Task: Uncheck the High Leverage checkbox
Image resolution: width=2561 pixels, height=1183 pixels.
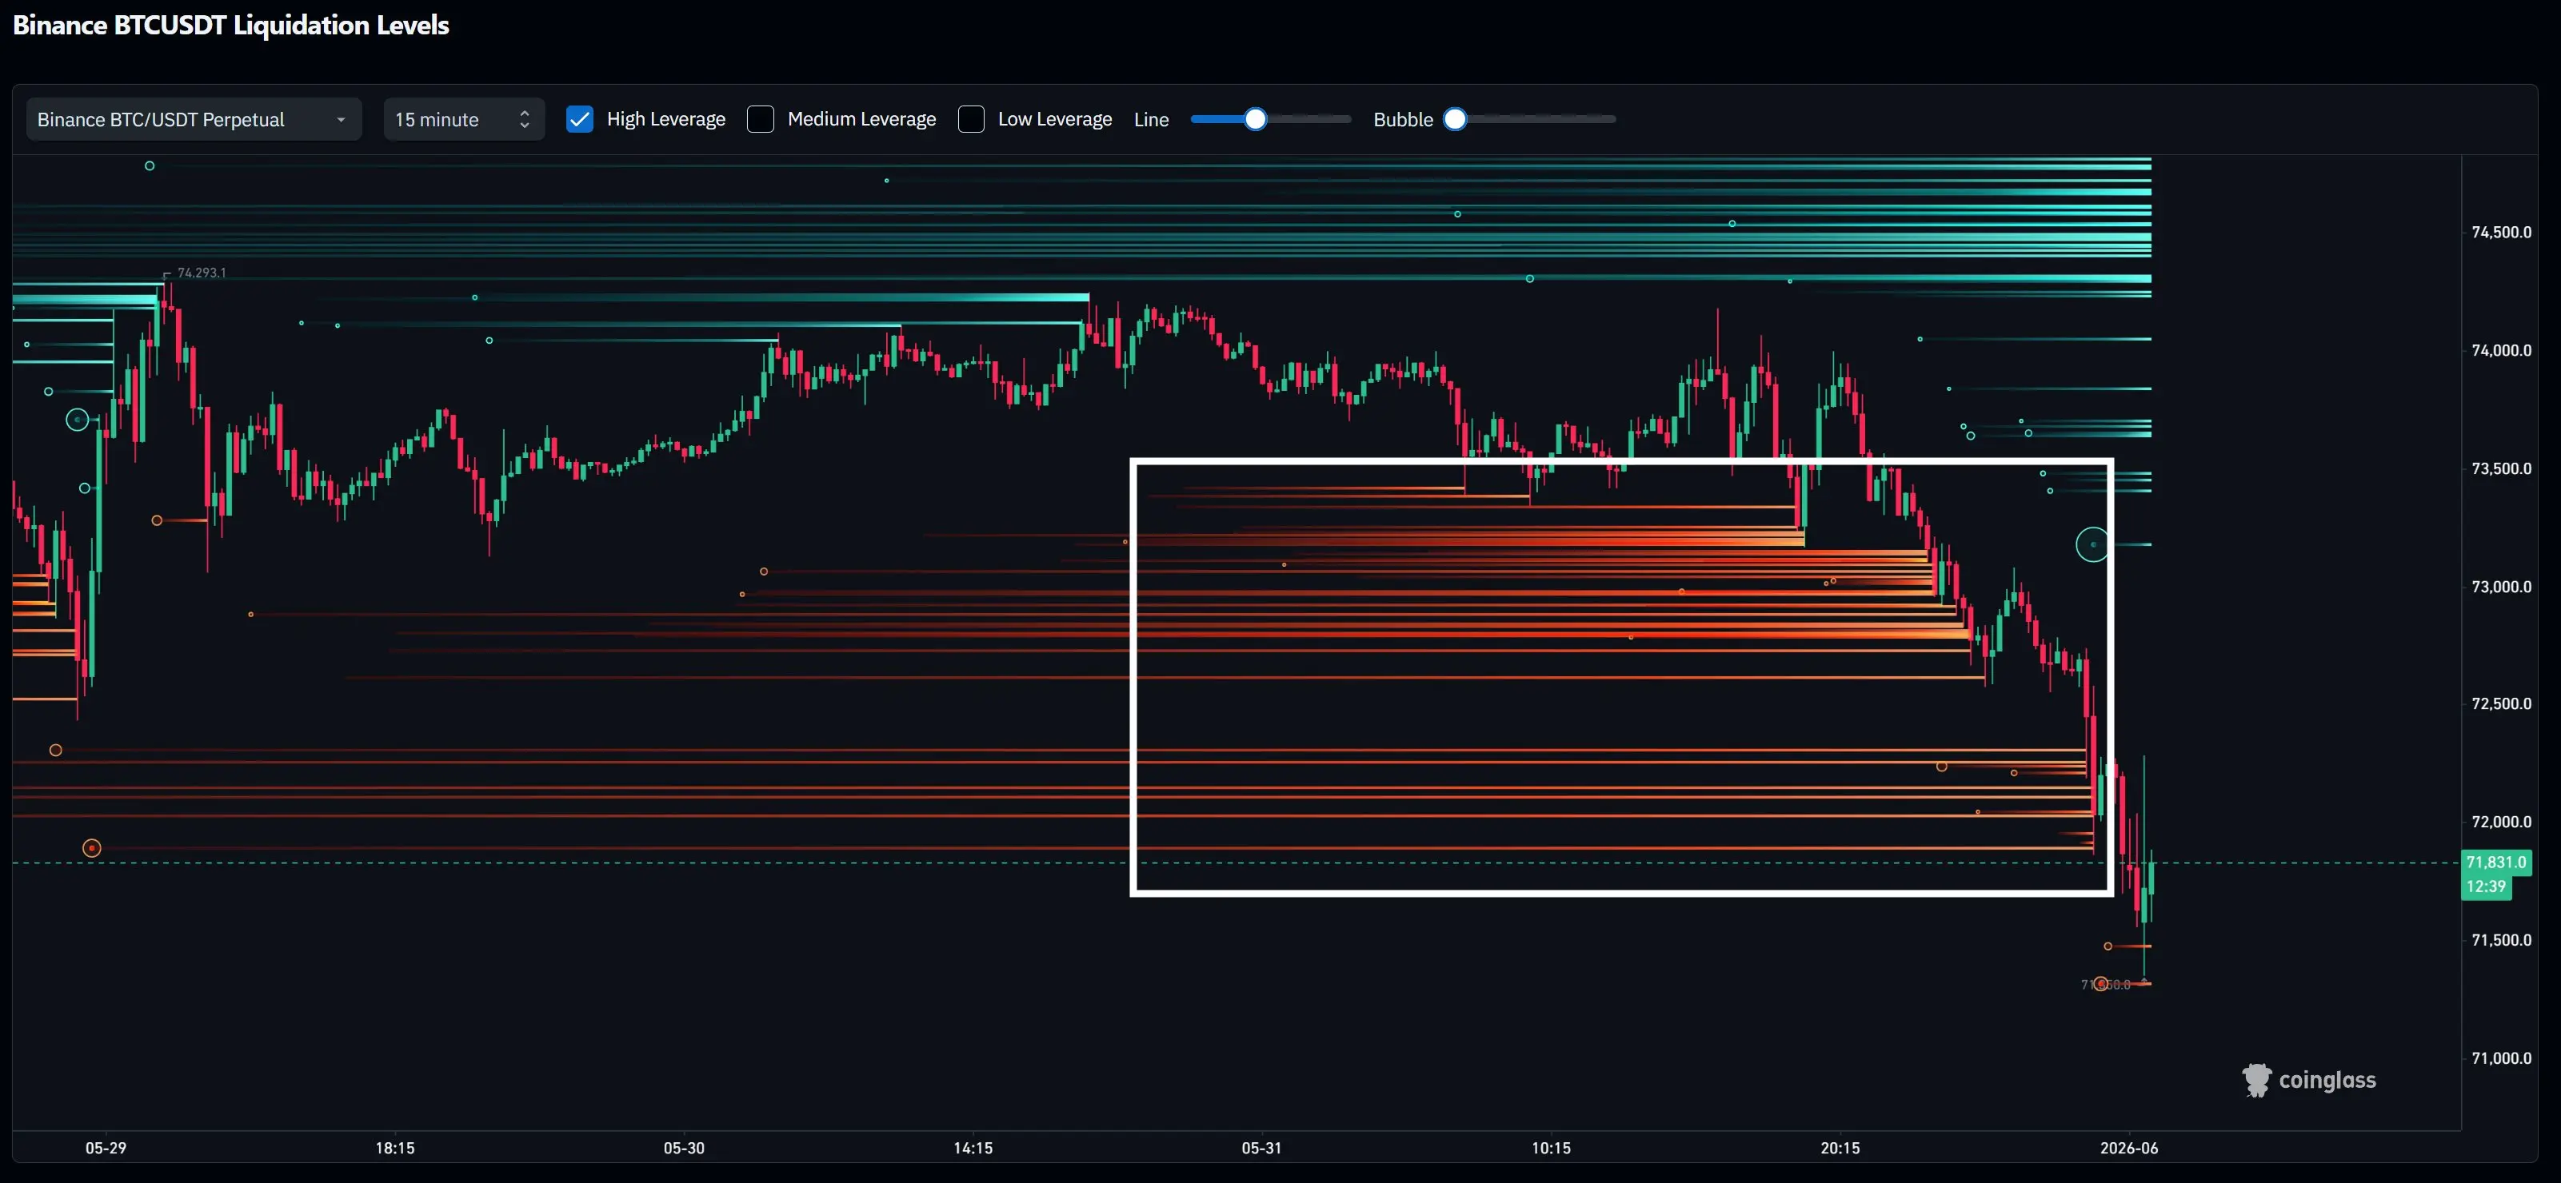Action: (580, 119)
